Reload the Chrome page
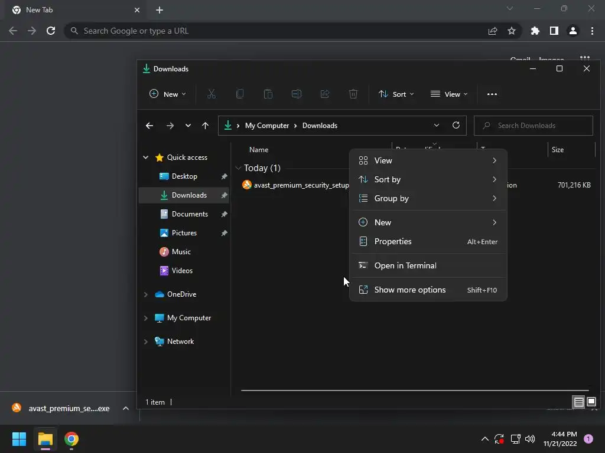 [51, 31]
